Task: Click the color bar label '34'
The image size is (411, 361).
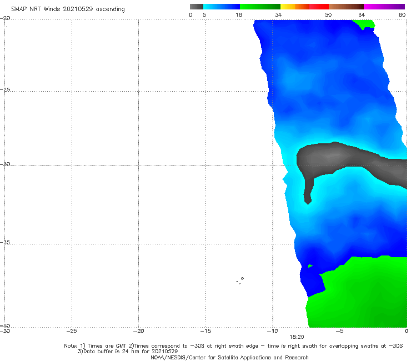Action: coord(278,15)
